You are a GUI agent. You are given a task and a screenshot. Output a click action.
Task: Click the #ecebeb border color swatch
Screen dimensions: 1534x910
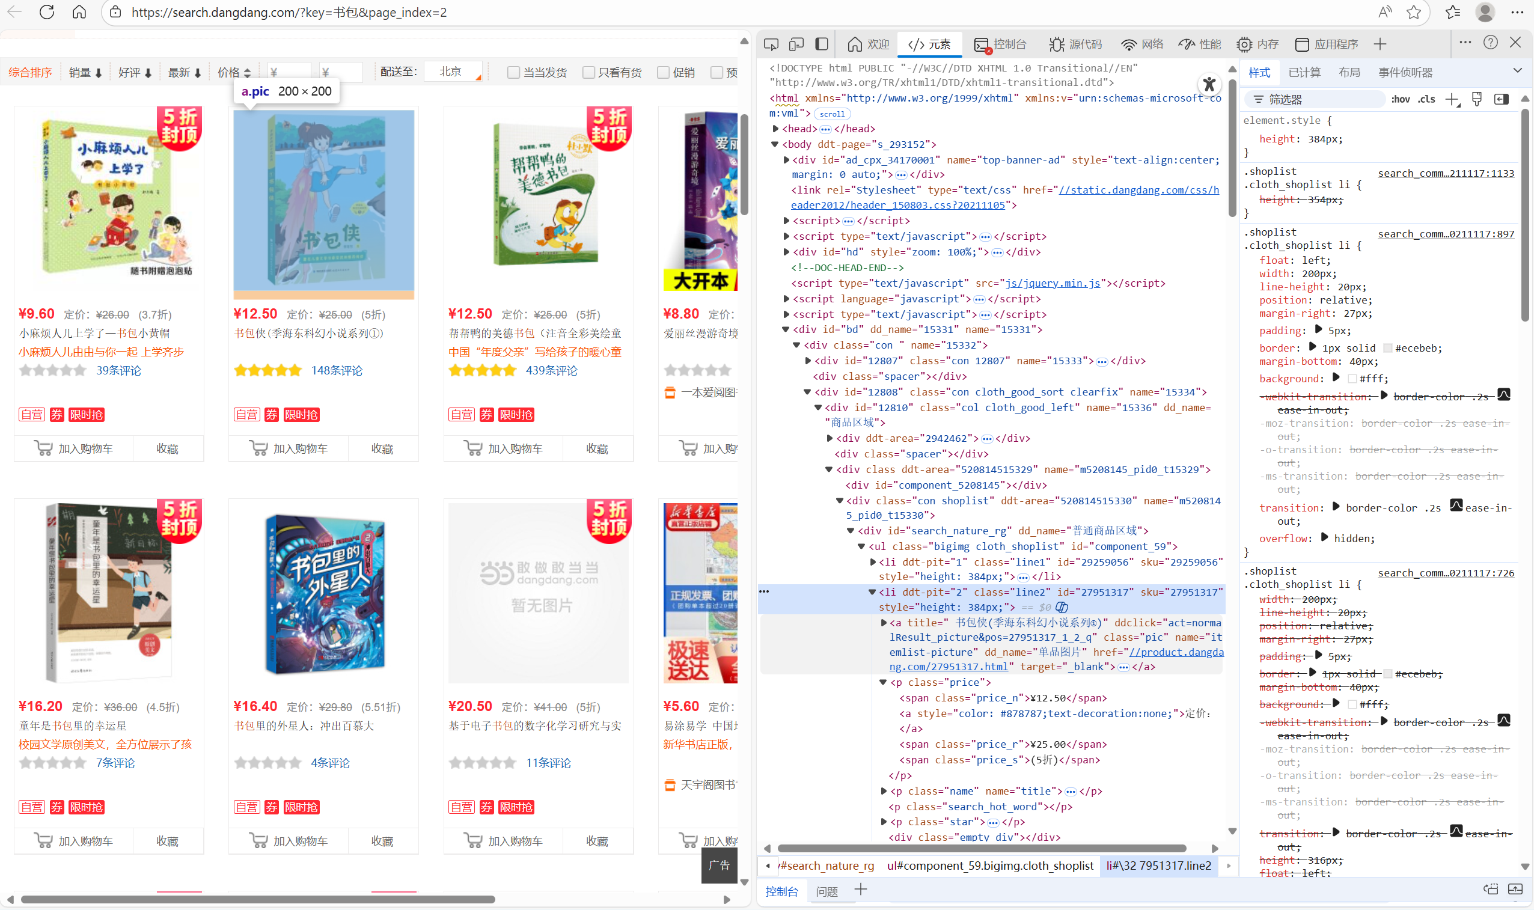(x=1388, y=348)
